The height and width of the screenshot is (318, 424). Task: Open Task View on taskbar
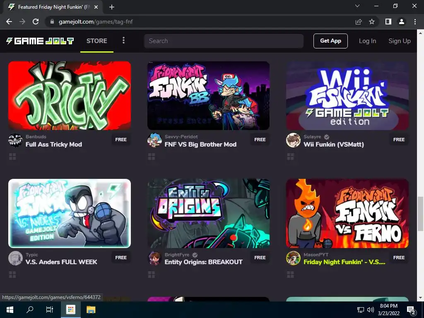pos(50,310)
